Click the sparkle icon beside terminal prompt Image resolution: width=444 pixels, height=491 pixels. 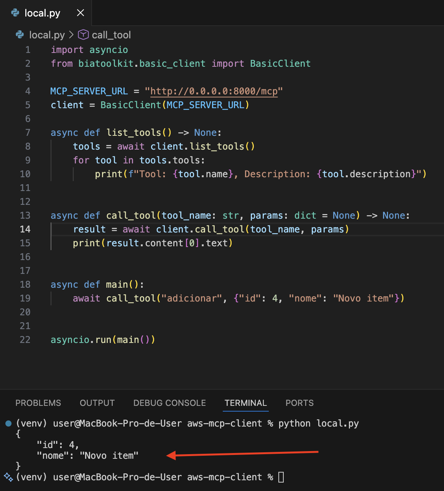[8, 477]
